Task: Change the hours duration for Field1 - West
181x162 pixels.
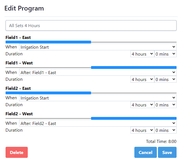Action: (x=142, y=79)
